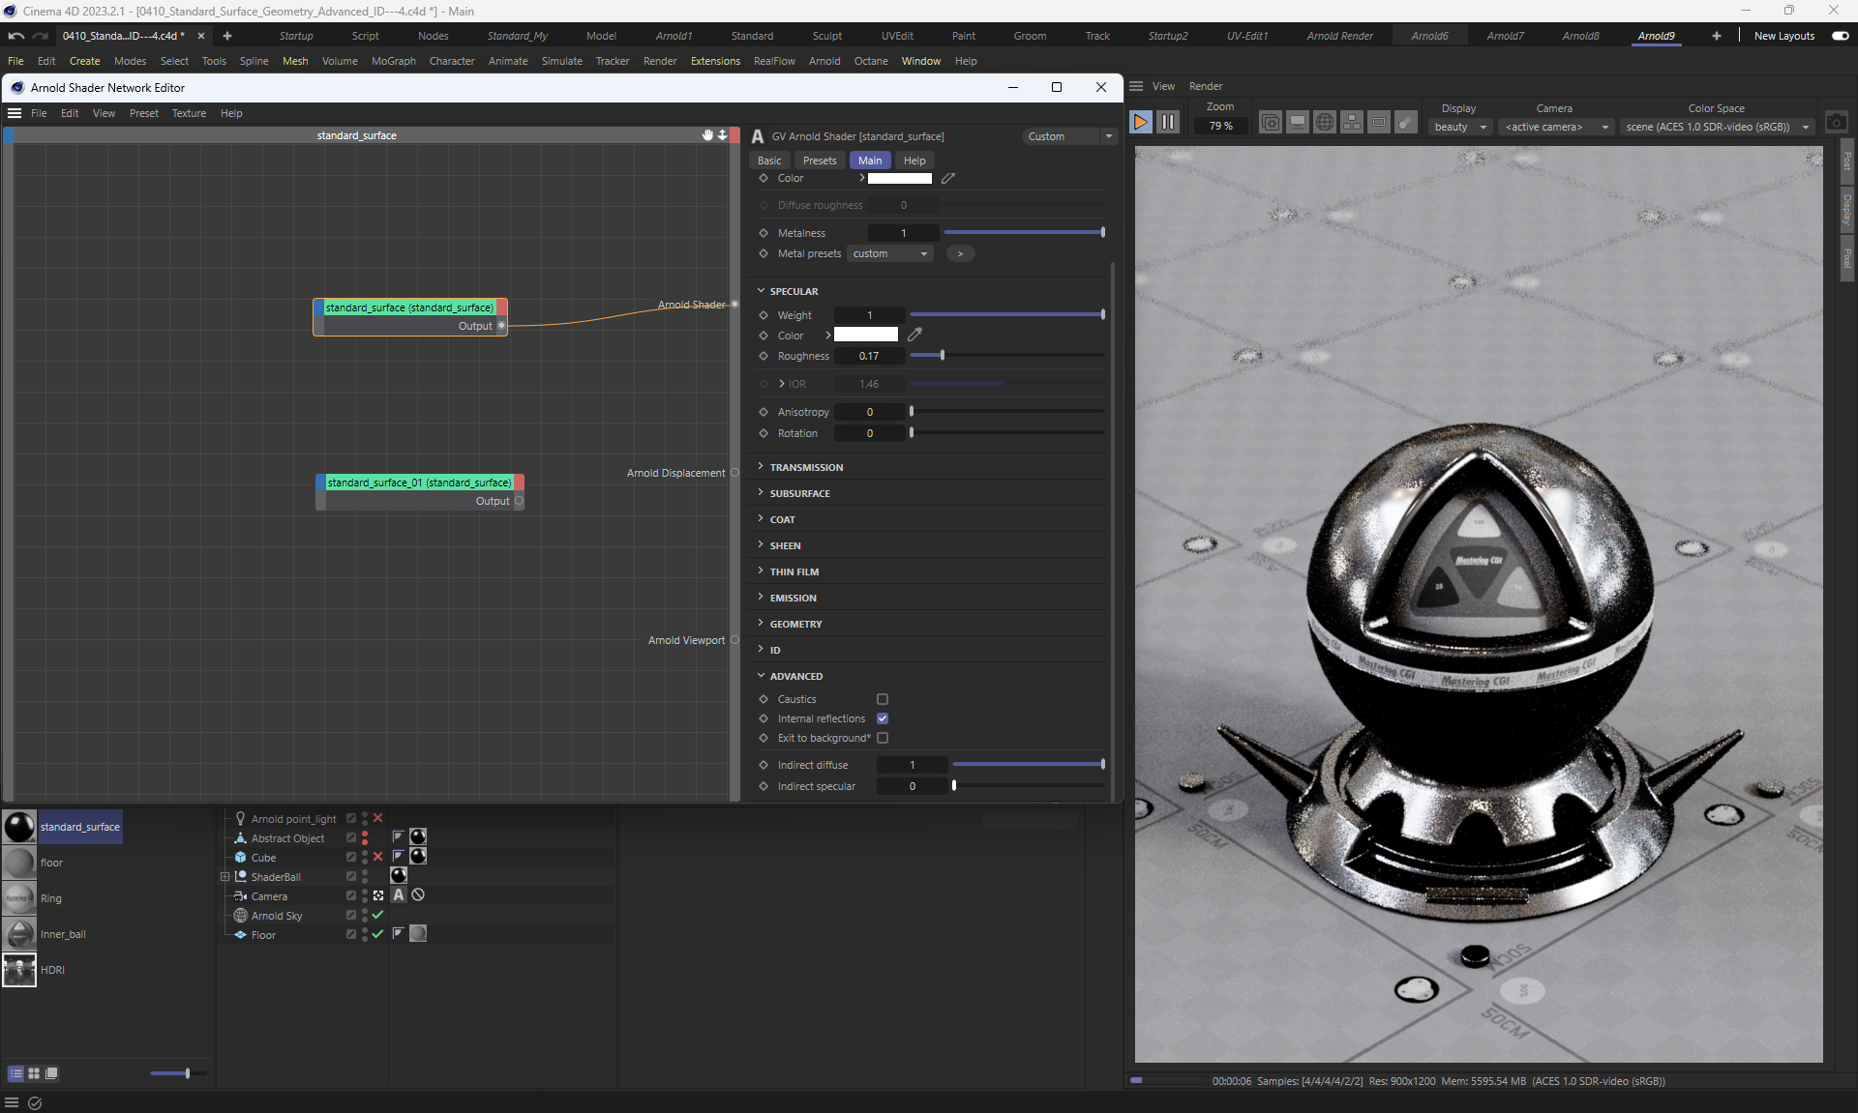Click the arrow button beside Metal presets
Image resolution: width=1858 pixels, height=1113 pixels.
pos(960,253)
